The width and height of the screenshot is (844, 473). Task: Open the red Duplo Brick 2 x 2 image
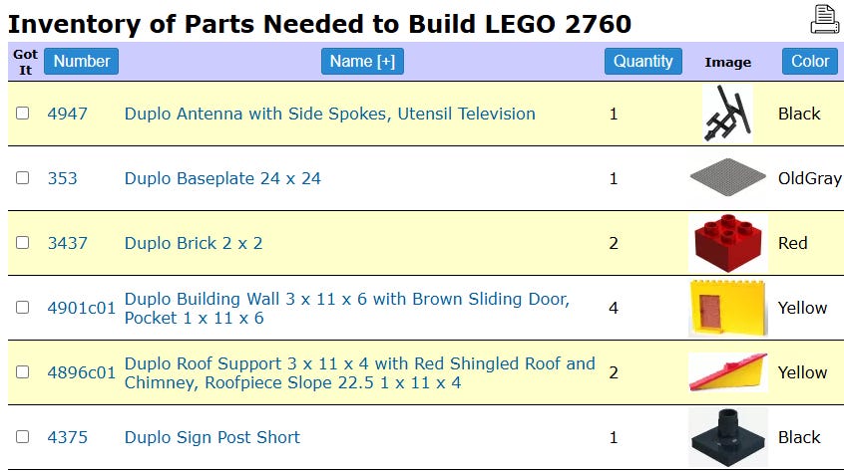point(727,243)
